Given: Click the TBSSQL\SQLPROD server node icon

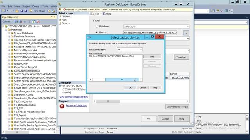Looking at the screenshot, I should (x=6, y=26).
